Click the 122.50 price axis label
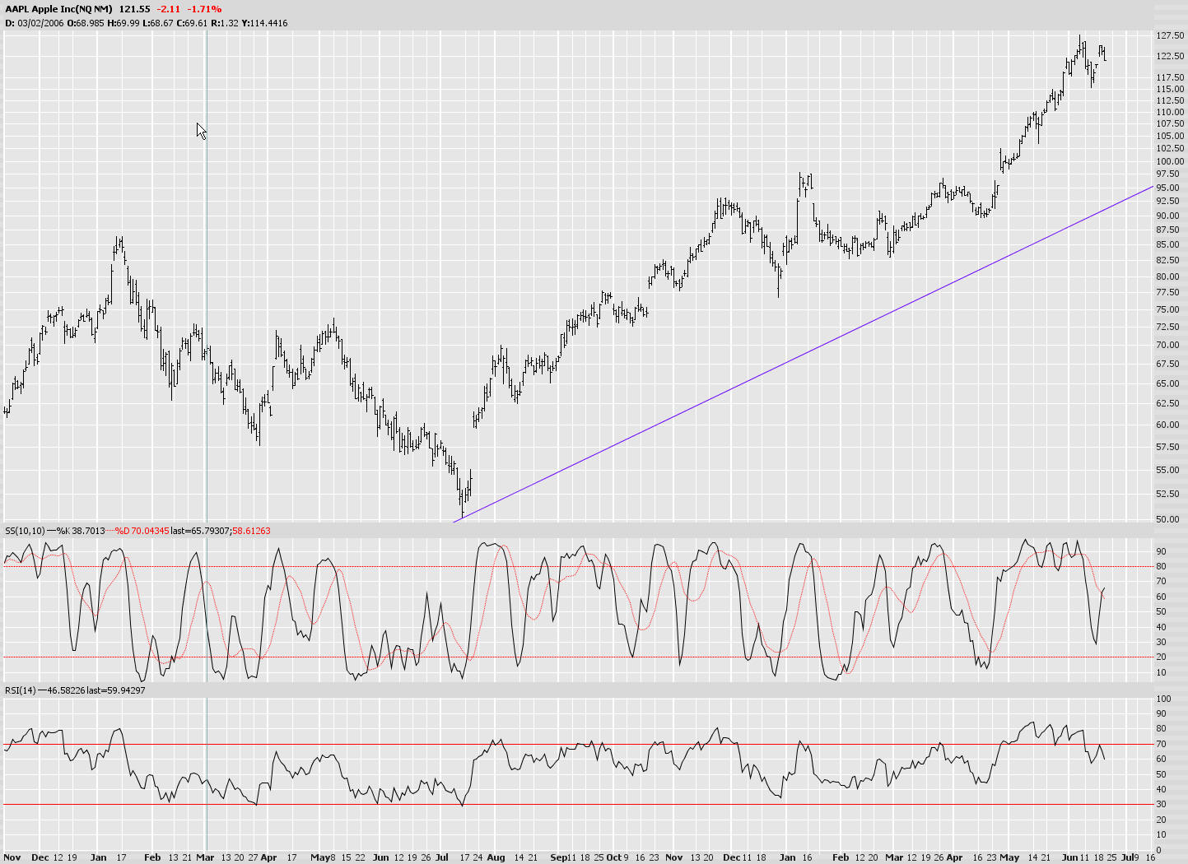 coord(1170,56)
